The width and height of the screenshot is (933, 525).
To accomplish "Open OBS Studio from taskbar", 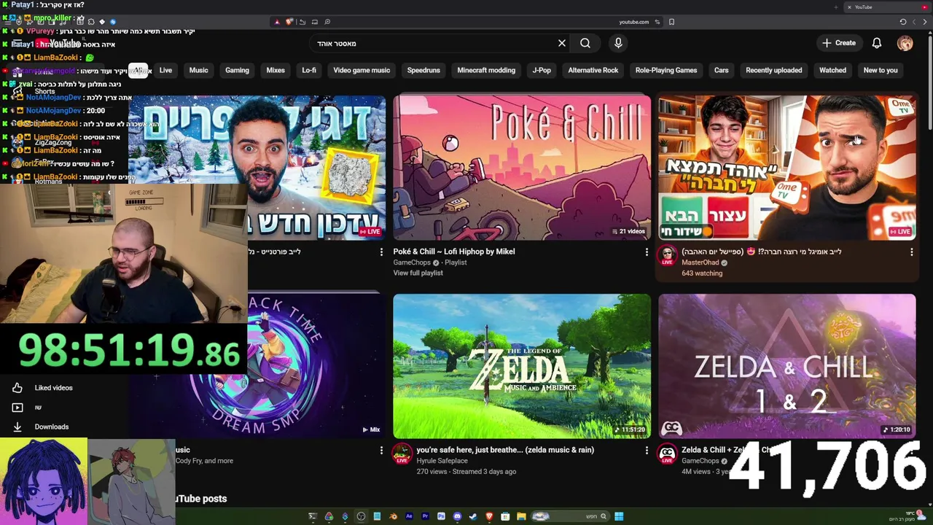I will (x=361, y=516).
